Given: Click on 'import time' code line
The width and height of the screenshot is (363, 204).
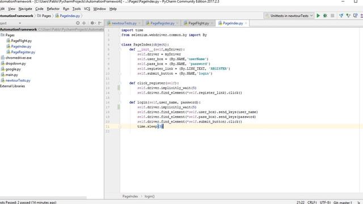Looking at the screenshot, I should 132,30.
